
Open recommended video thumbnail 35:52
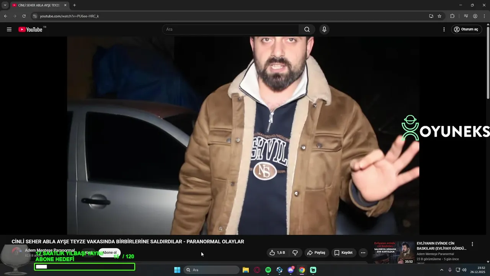point(394,253)
